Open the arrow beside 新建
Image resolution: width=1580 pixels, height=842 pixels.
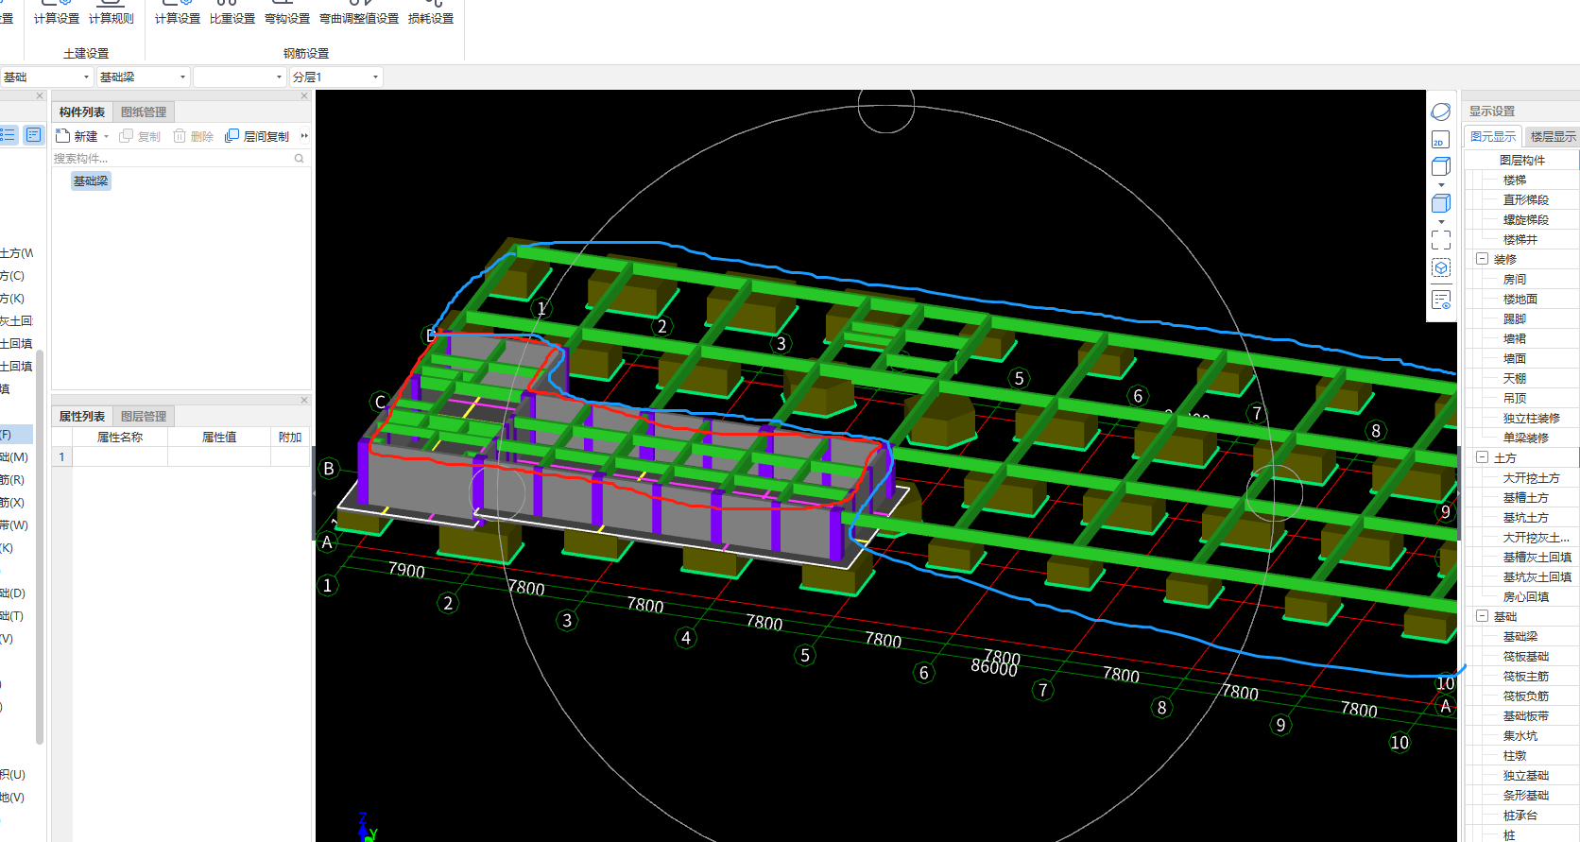[106, 137]
